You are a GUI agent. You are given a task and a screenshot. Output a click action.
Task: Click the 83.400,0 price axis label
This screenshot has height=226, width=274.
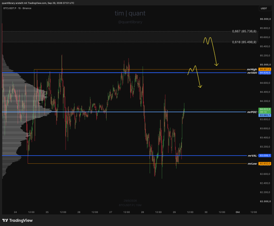point(265,138)
